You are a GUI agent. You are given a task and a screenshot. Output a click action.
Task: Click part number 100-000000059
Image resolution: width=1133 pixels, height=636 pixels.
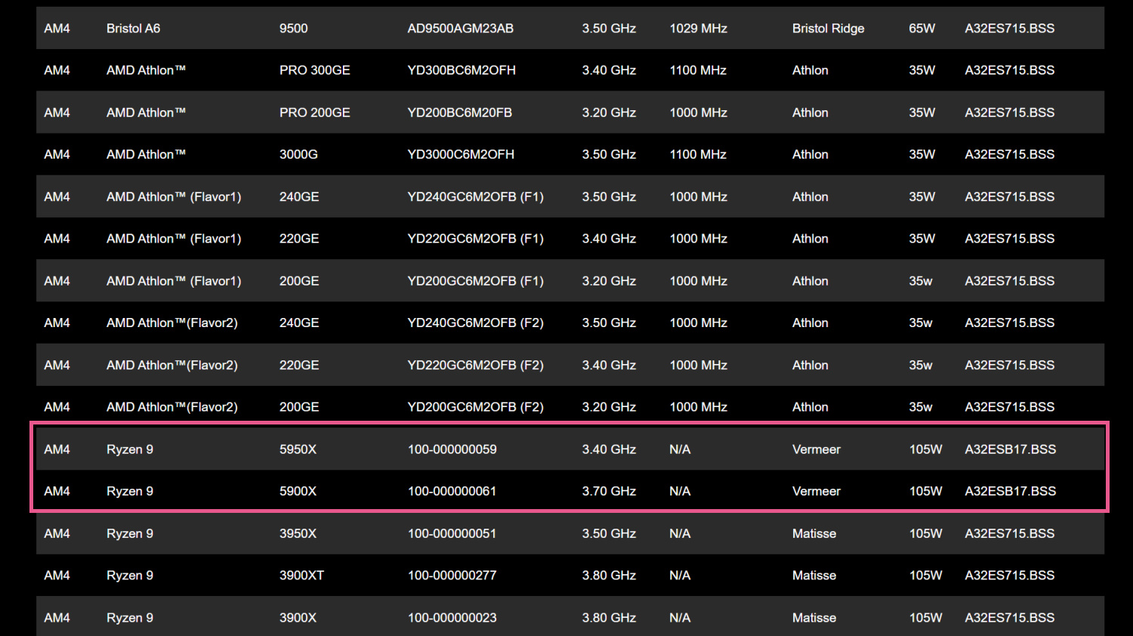click(x=452, y=449)
